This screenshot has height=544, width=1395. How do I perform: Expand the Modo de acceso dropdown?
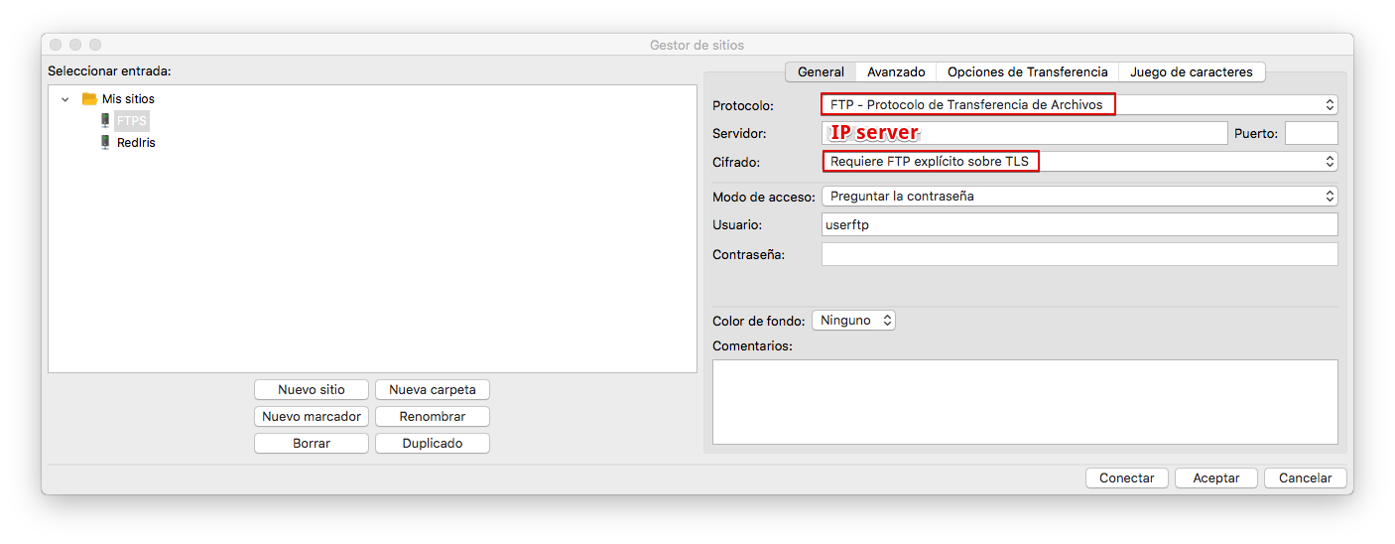(1078, 197)
